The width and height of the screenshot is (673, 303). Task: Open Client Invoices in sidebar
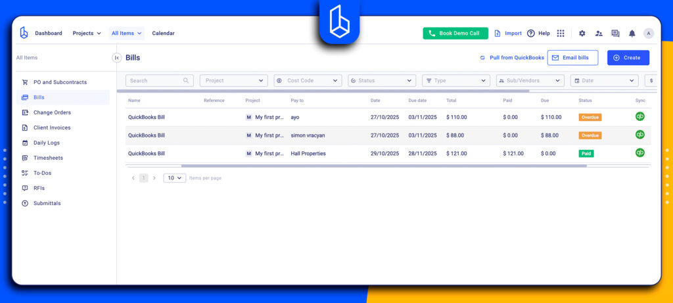pyautogui.click(x=63, y=128)
